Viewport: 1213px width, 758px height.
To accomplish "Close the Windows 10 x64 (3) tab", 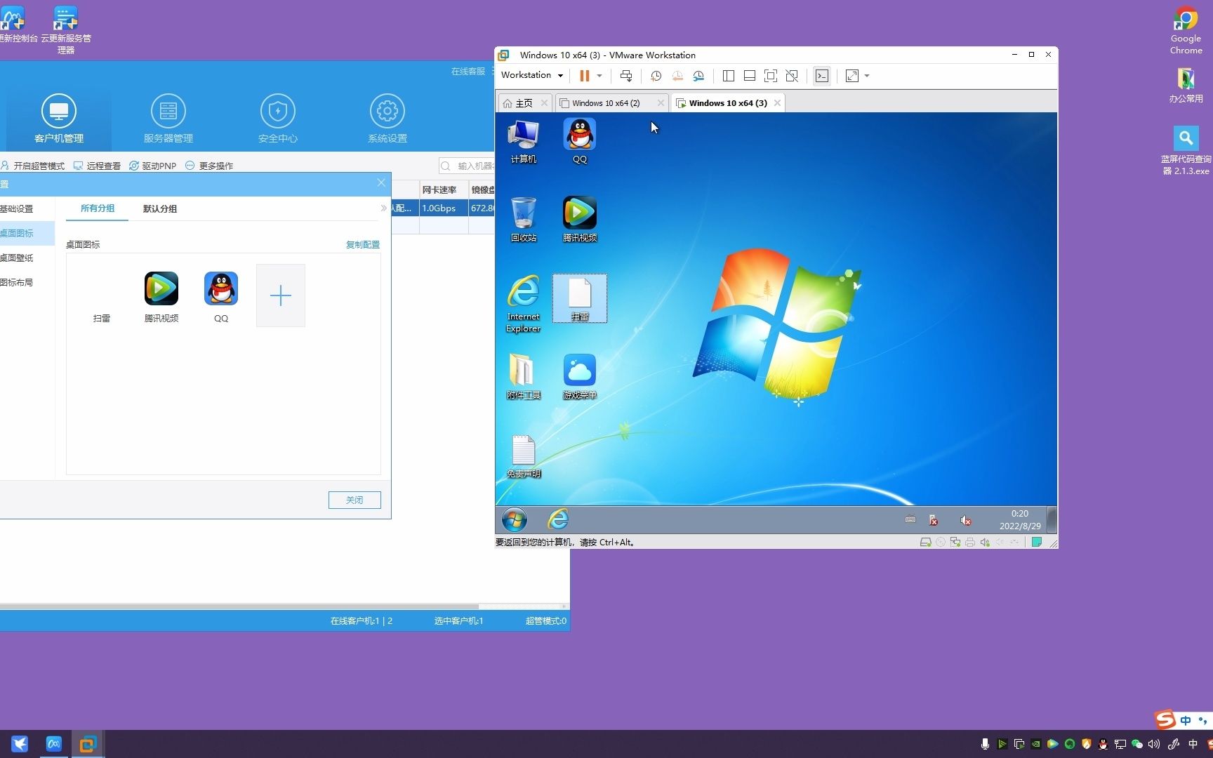I will 777,103.
